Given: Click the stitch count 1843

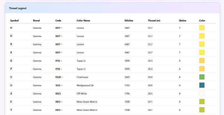Looking at the screenshot, I should (x=127, y=77).
